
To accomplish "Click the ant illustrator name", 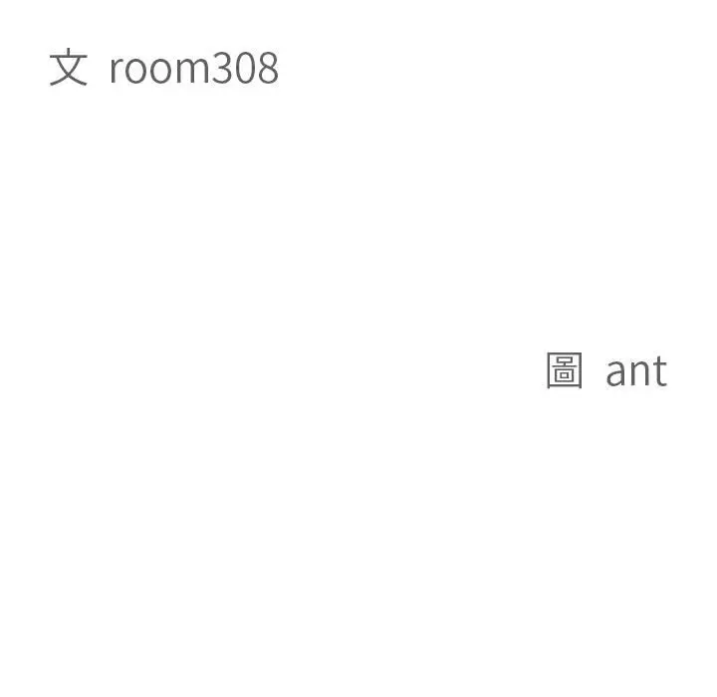I will point(636,371).
